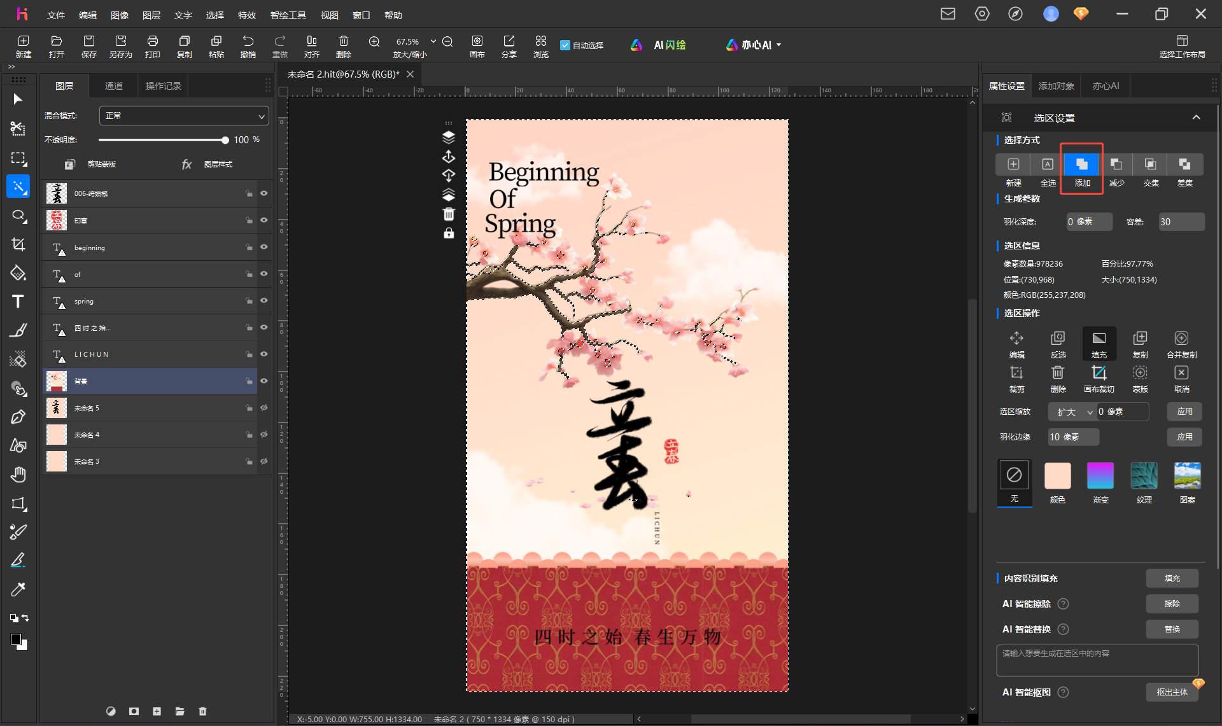Select the Move arrow tool
1222x726 pixels.
(x=18, y=99)
